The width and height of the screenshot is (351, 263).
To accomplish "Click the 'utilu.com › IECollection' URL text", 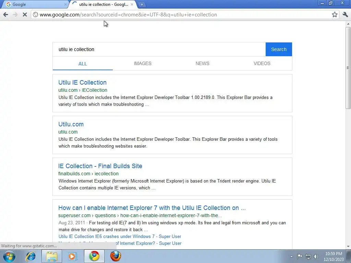I will coord(83,90).
